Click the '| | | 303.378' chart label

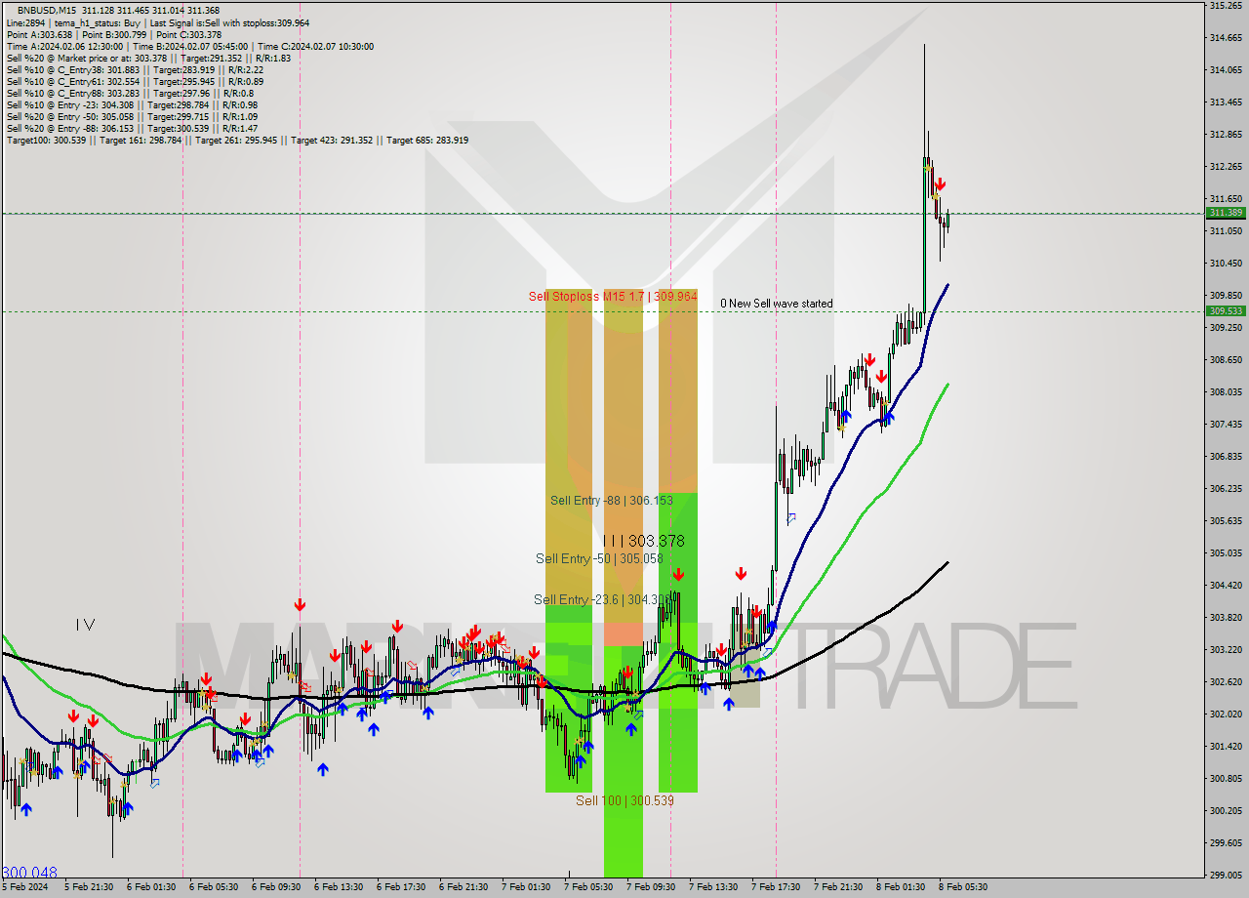click(x=643, y=541)
